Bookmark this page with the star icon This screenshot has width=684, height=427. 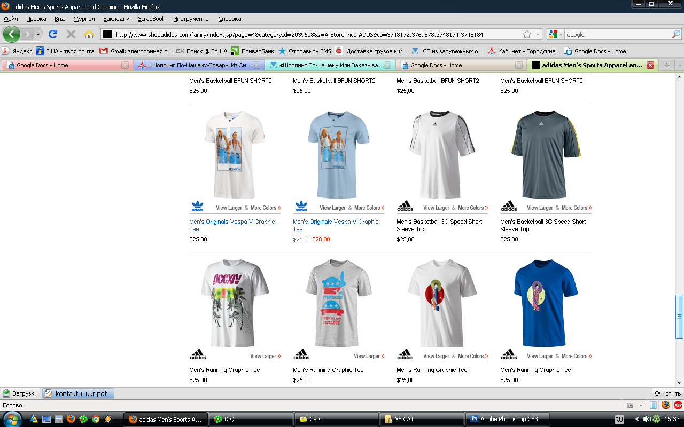(x=527, y=34)
